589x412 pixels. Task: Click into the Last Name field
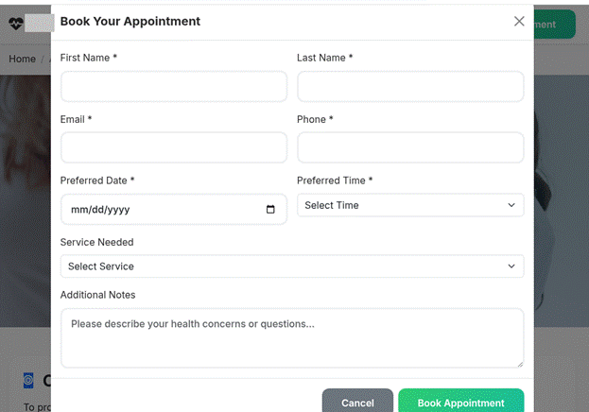[x=410, y=87]
